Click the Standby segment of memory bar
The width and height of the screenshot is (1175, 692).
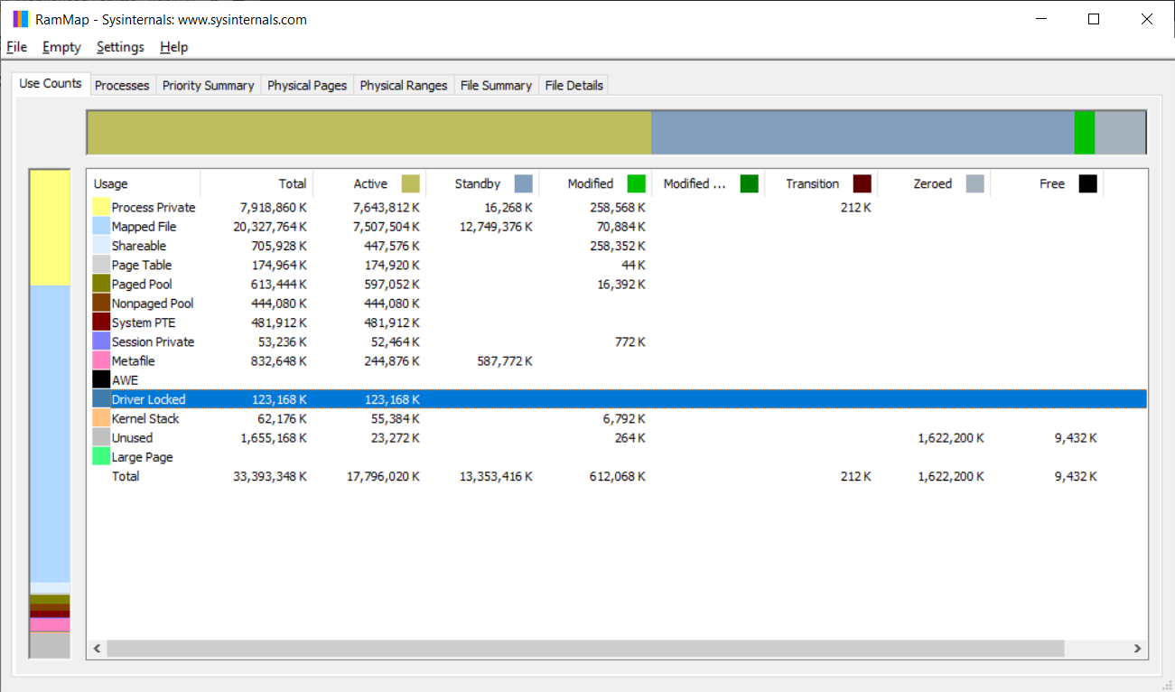pyautogui.click(x=863, y=133)
